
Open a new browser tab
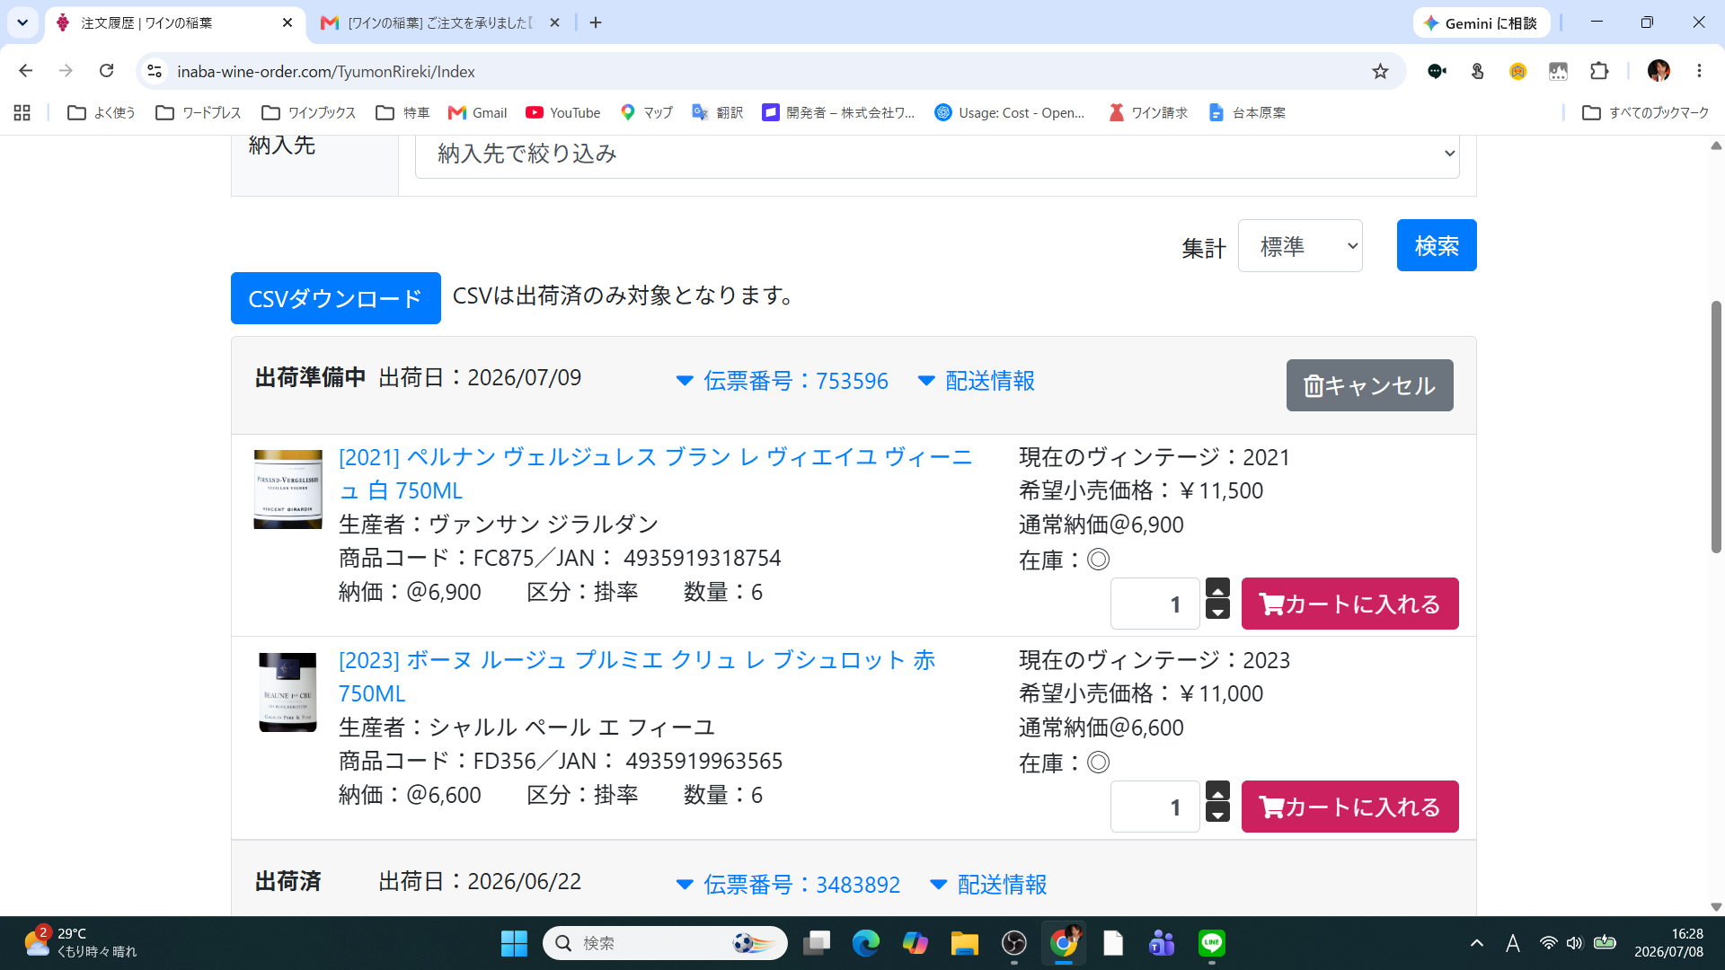coord(596,22)
